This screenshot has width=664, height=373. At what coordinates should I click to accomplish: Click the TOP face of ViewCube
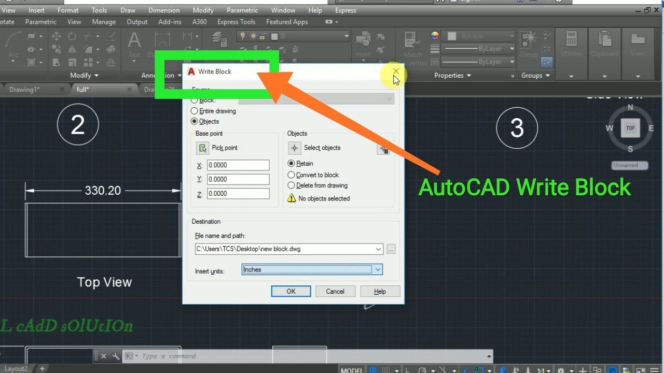tap(630, 128)
